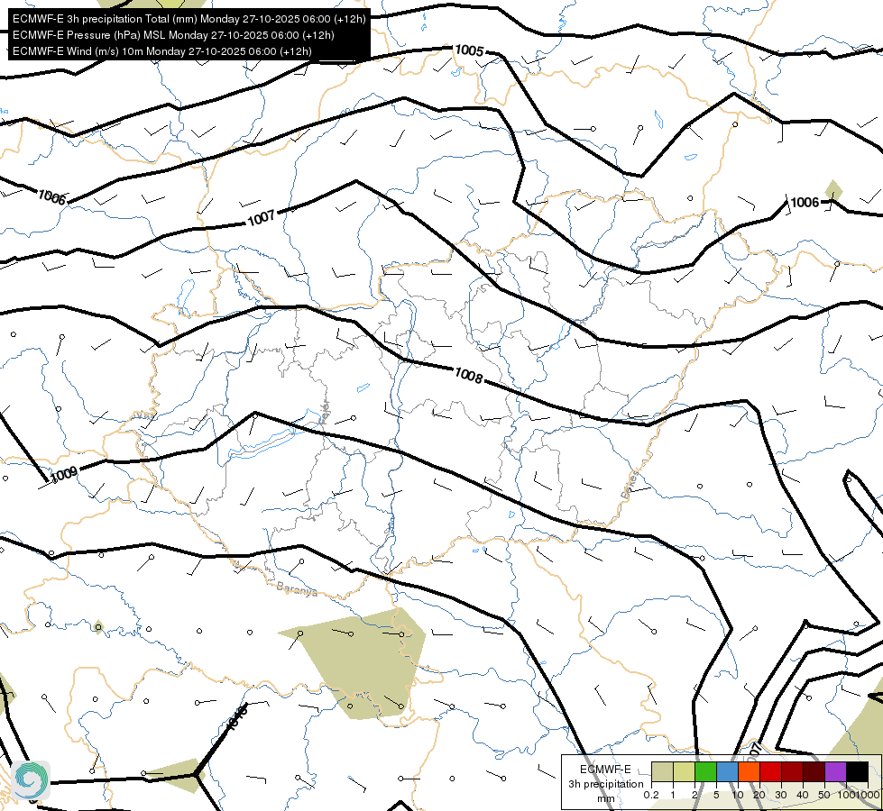Image resolution: width=883 pixels, height=811 pixels.
Task: Choose the orange 10–20 mm legend swatch
Action: [749, 771]
